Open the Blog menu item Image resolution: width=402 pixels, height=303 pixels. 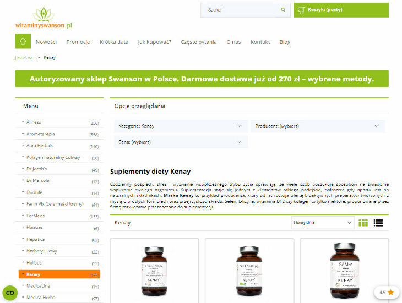pos(285,42)
